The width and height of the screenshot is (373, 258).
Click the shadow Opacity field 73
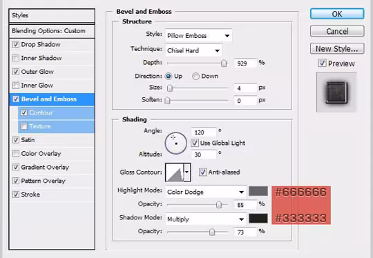click(245, 232)
